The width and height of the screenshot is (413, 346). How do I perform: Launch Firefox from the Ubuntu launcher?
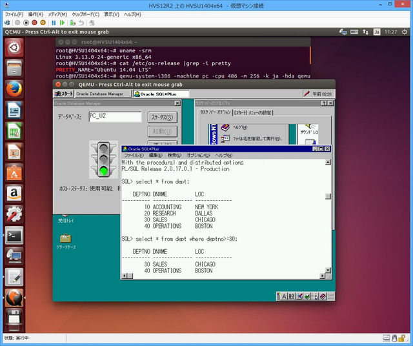(x=14, y=89)
